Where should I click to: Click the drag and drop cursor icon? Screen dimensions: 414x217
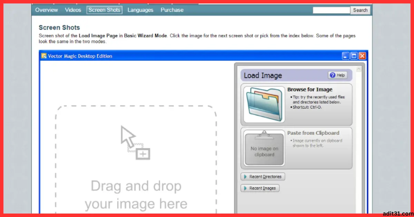[135, 142]
